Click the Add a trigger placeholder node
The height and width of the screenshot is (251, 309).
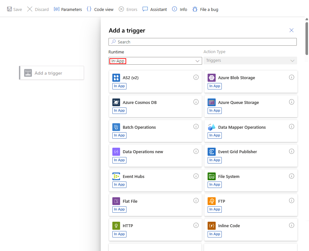click(x=52, y=73)
